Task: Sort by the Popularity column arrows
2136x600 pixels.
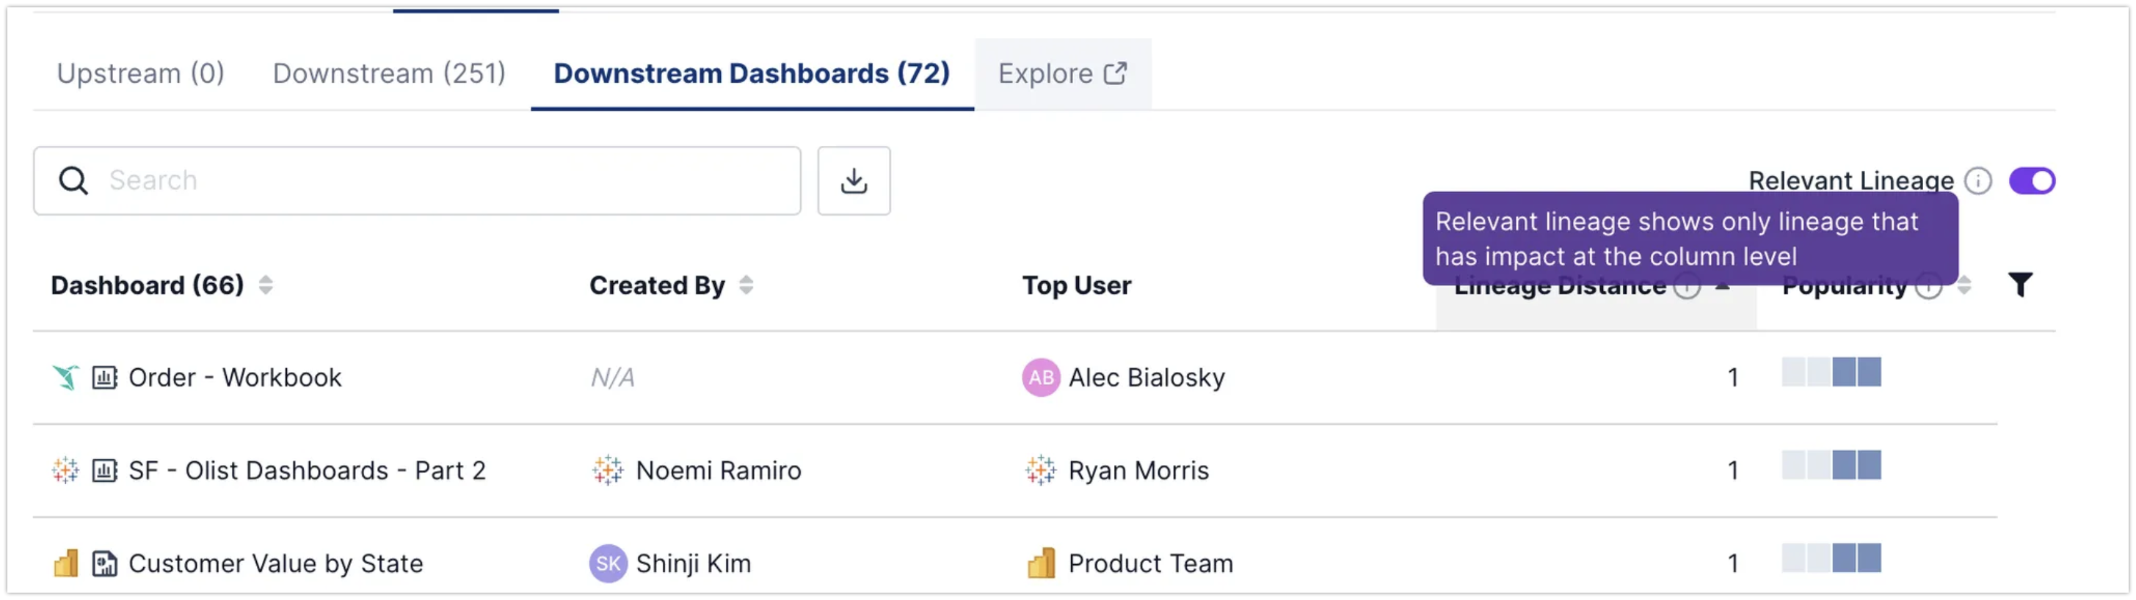Action: 1964,285
